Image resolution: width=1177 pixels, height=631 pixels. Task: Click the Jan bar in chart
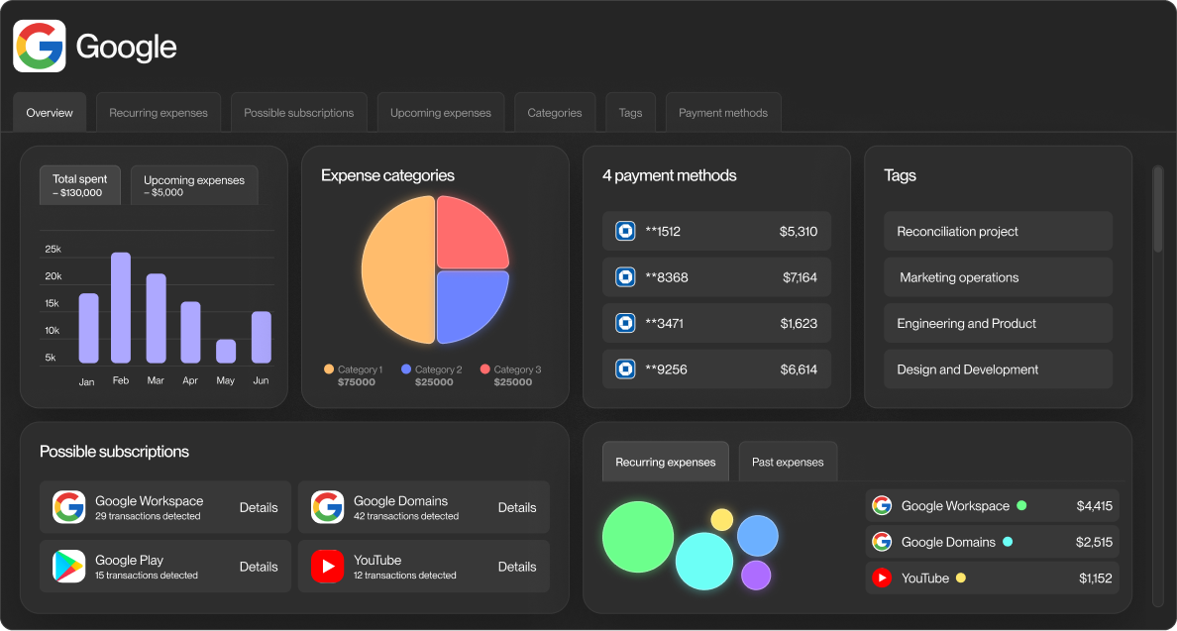tap(88, 328)
